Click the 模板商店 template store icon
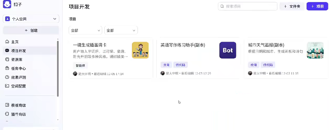Screen dimensions: 329x130 coord(7,105)
